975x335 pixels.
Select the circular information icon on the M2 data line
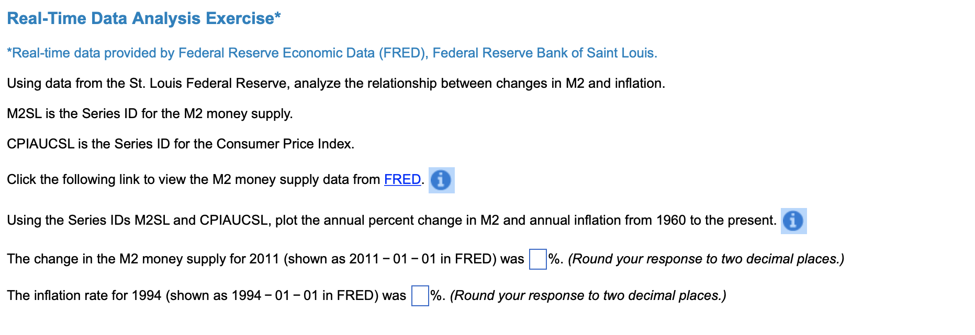(x=441, y=181)
